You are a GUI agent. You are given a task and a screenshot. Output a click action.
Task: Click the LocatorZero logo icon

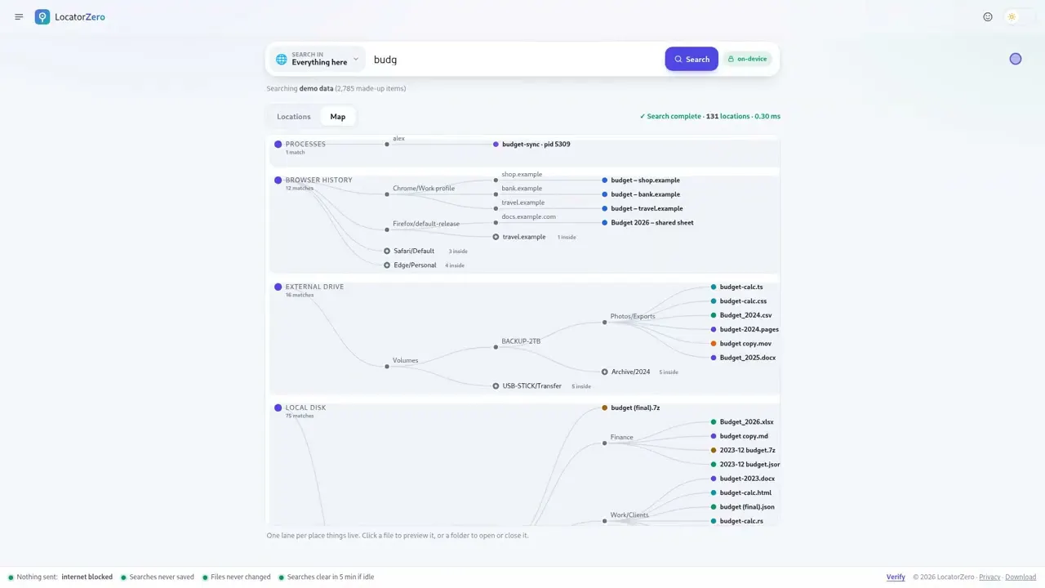point(42,16)
